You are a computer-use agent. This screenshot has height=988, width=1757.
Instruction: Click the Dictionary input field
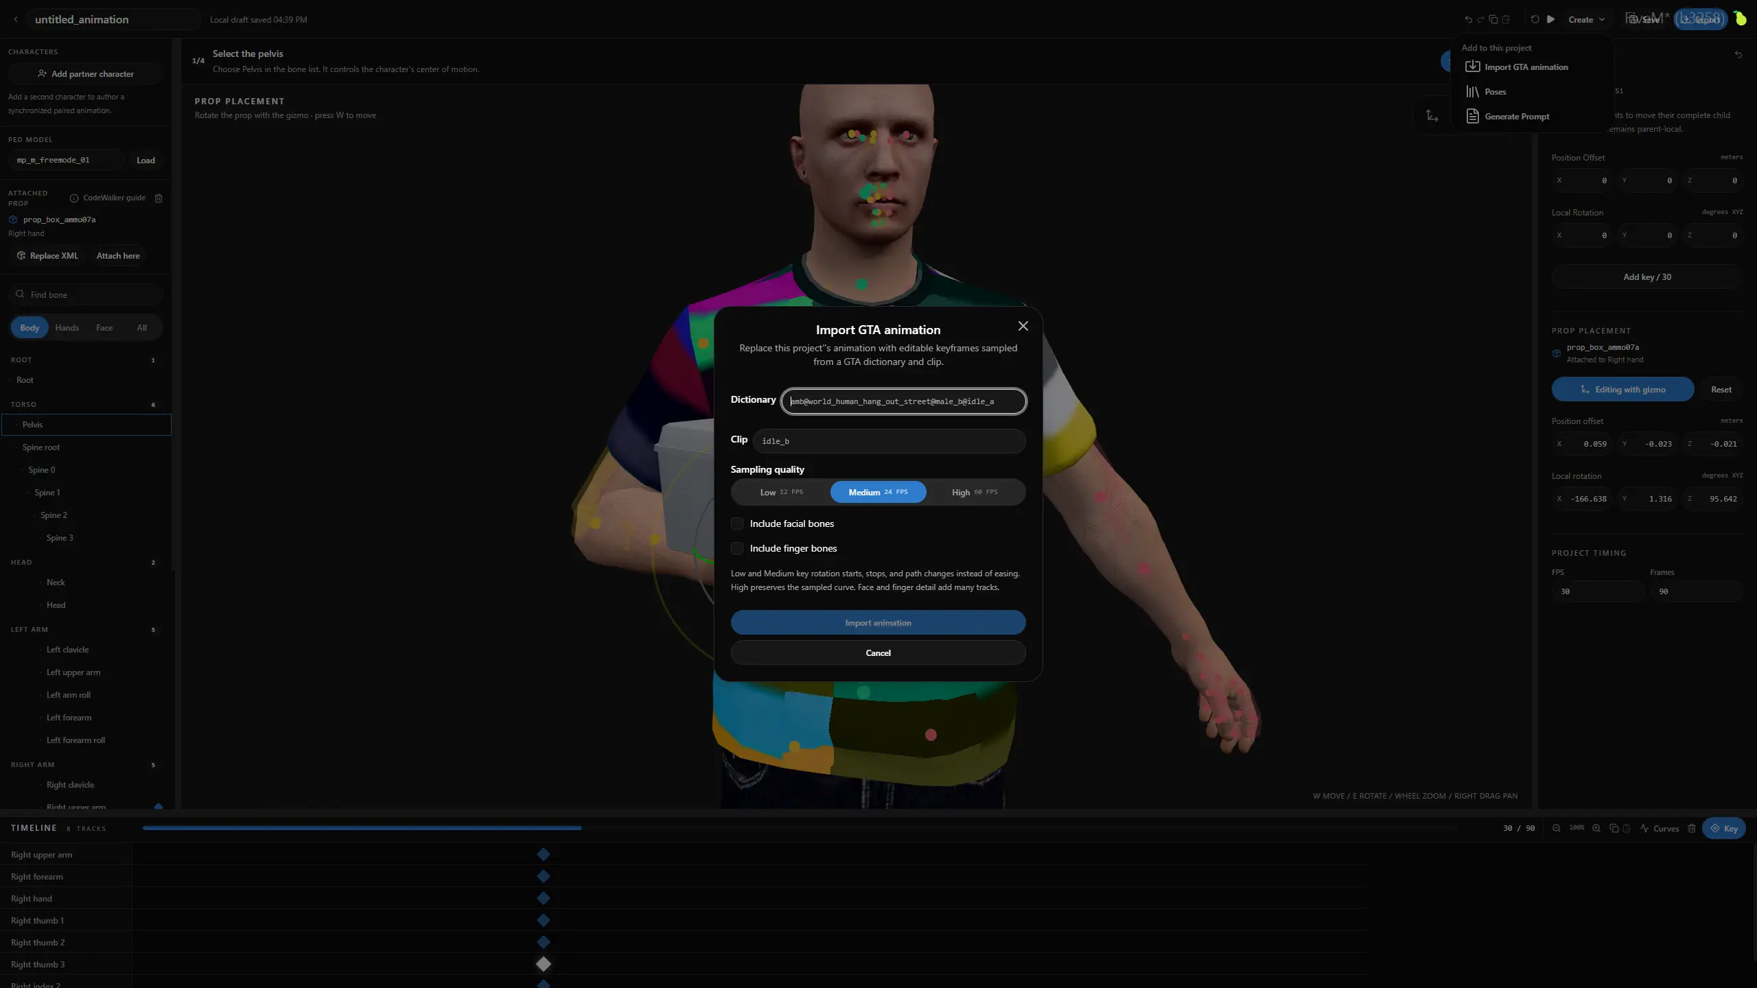904,401
